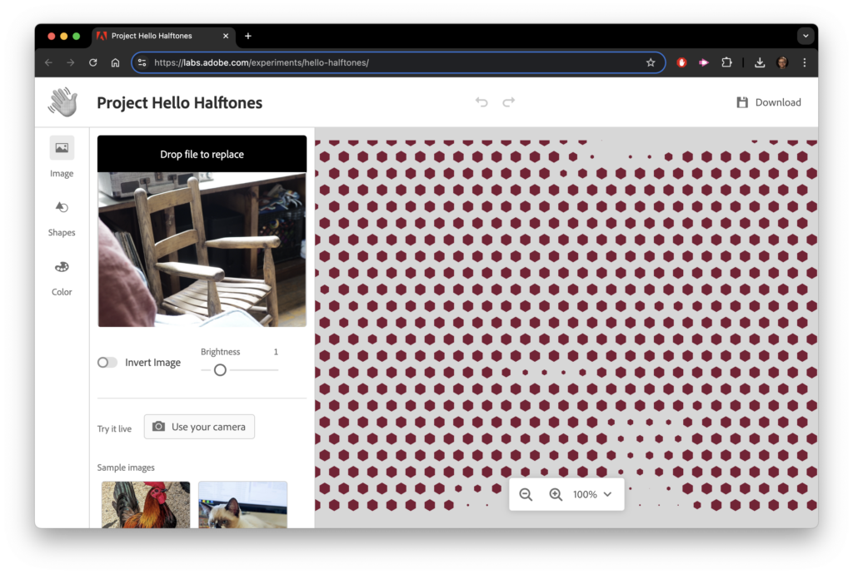Open the Color palette panel
Screen dimensions: 853x574
[x=62, y=278]
